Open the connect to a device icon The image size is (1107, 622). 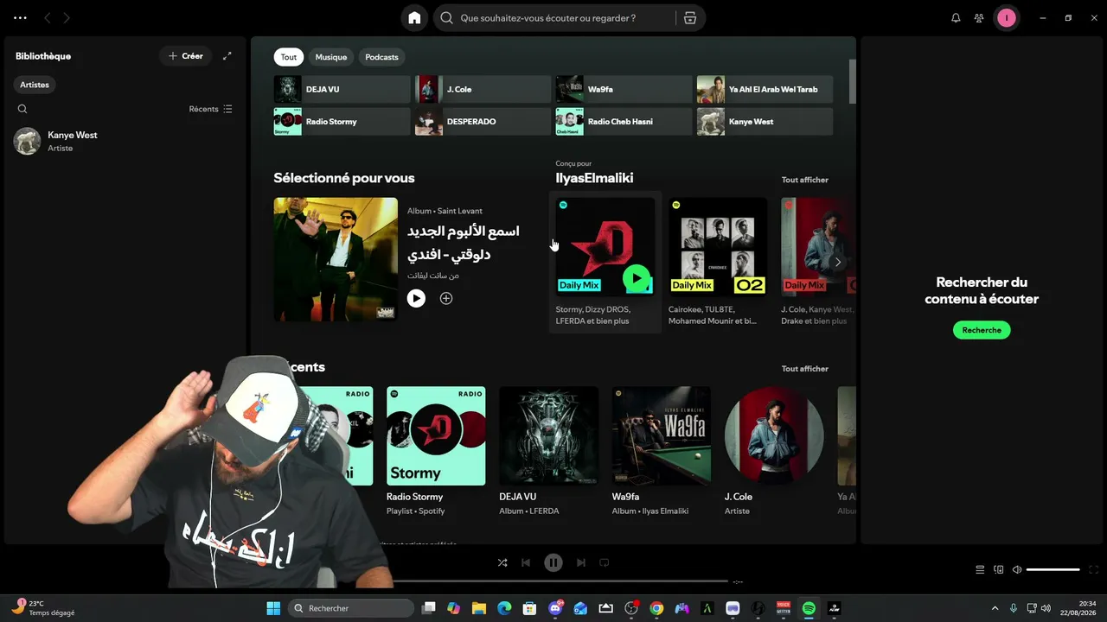(x=999, y=570)
